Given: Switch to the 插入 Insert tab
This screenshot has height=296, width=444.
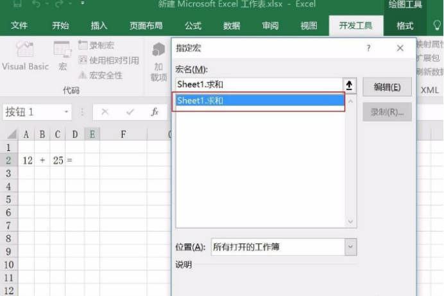Looking at the screenshot, I should [99, 26].
